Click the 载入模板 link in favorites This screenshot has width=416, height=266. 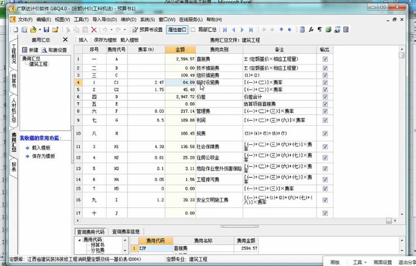tap(41, 148)
